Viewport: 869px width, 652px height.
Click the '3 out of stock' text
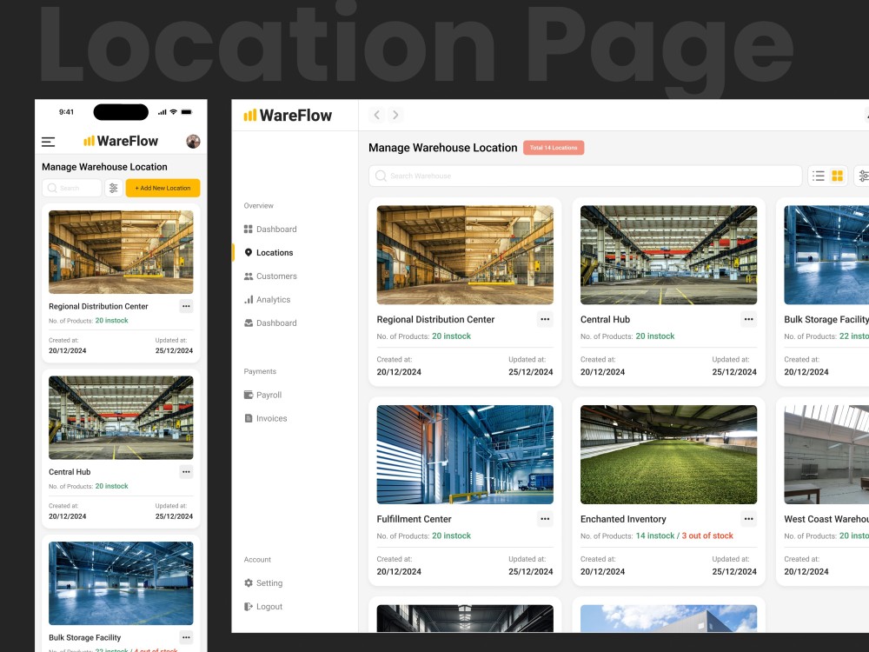pos(707,536)
